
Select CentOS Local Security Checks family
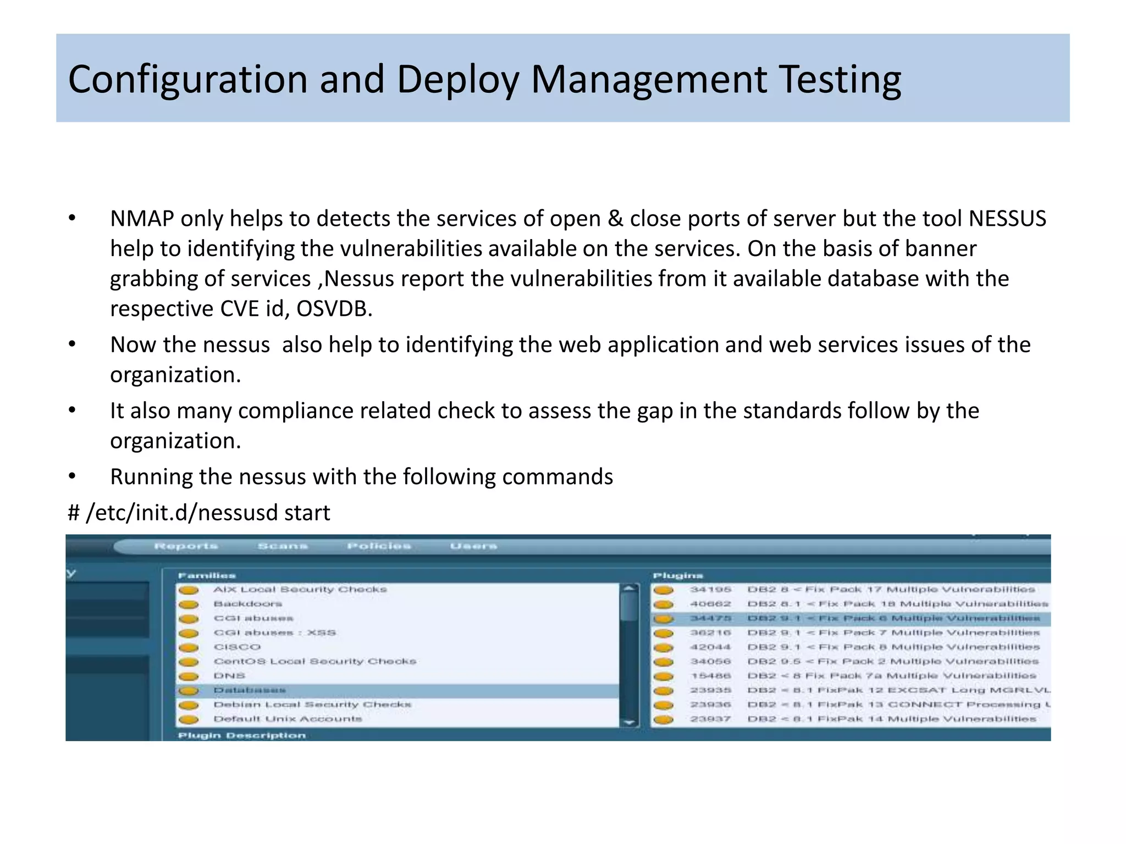[x=398, y=662]
